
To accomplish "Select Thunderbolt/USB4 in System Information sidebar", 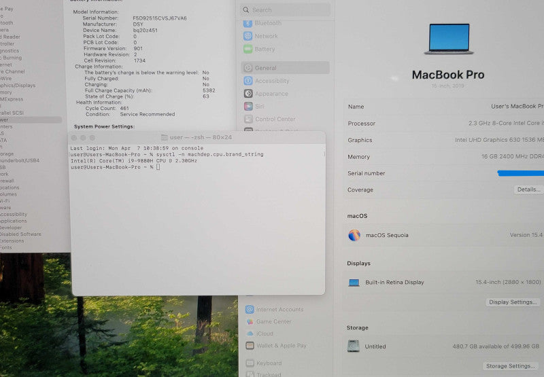I will coord(20,160).
